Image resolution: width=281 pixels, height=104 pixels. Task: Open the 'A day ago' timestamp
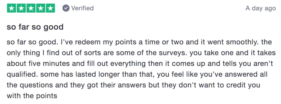point(261,8)
